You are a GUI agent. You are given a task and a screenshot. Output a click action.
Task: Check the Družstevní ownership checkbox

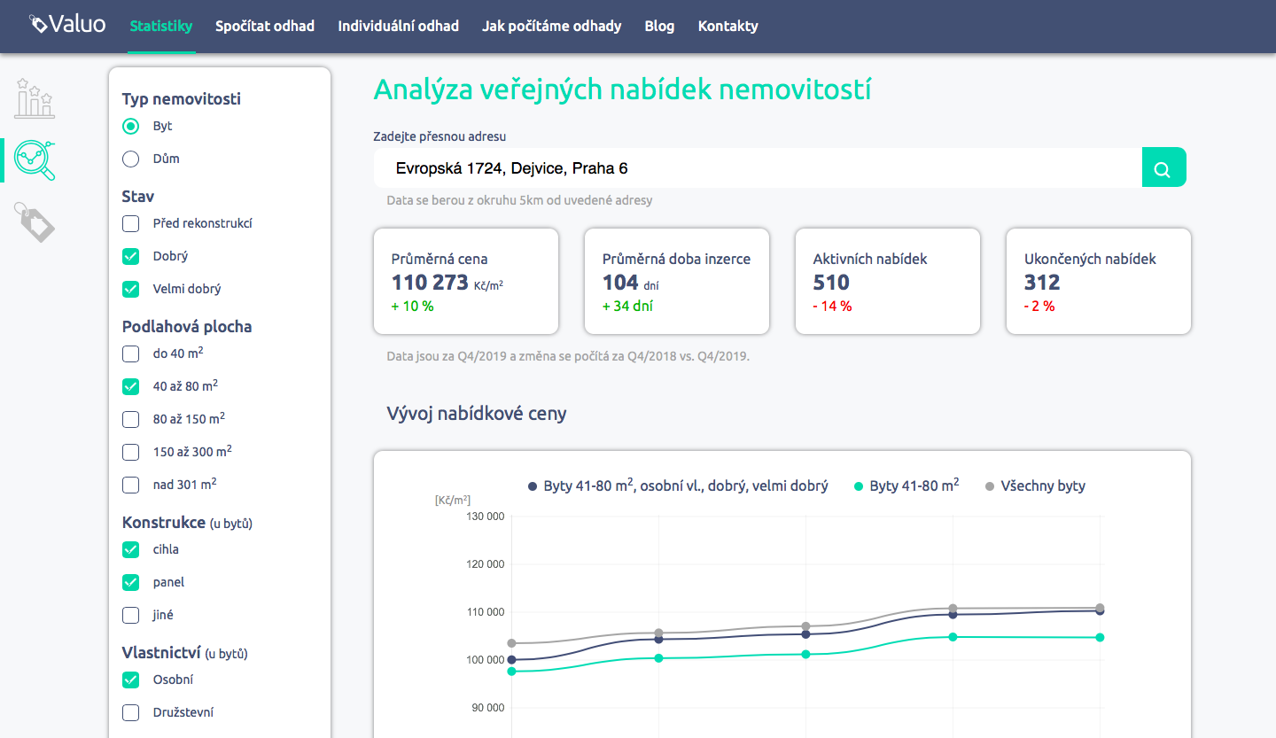(131, 712)
